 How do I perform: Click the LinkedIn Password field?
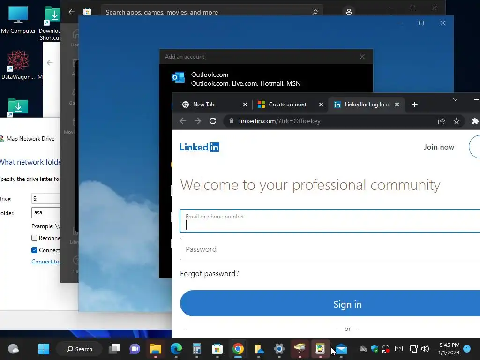[330, 249]
